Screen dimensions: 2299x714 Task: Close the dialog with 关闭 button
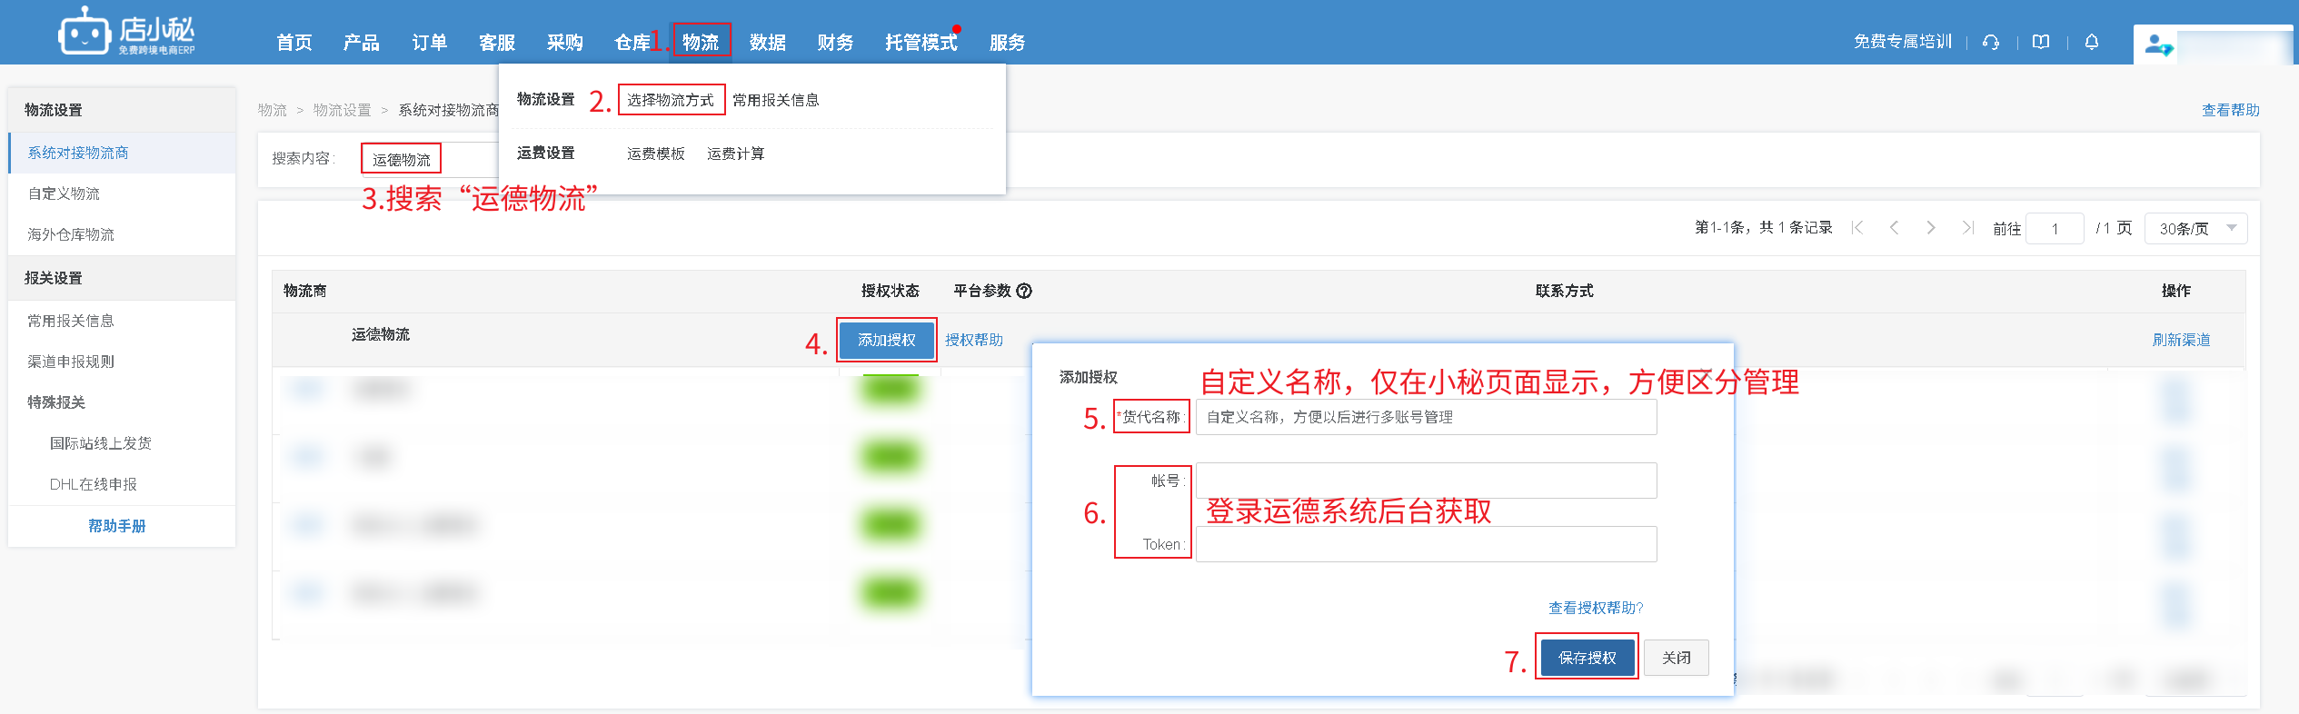(1676, 657)
